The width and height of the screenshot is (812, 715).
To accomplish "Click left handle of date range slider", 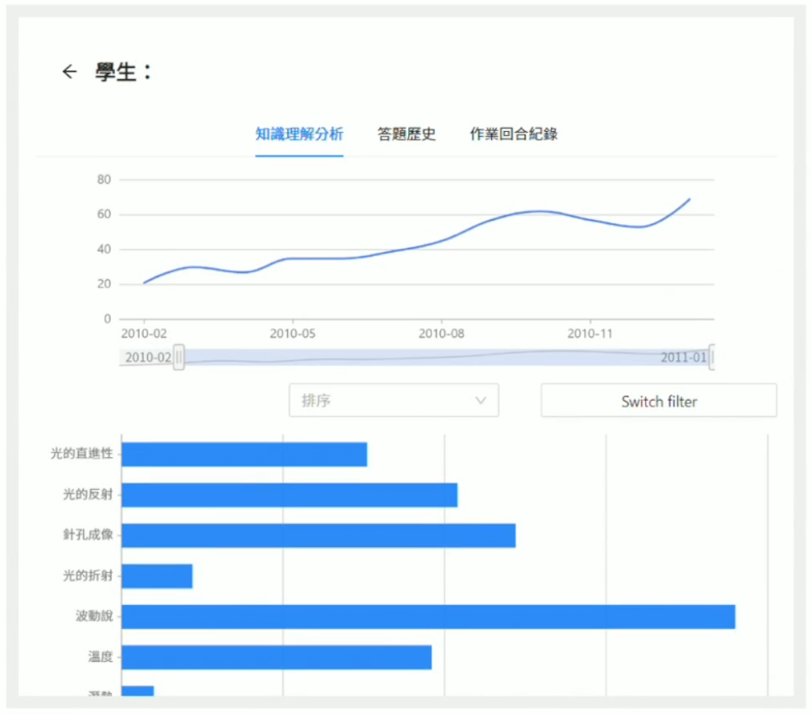I will coord(179,357).
